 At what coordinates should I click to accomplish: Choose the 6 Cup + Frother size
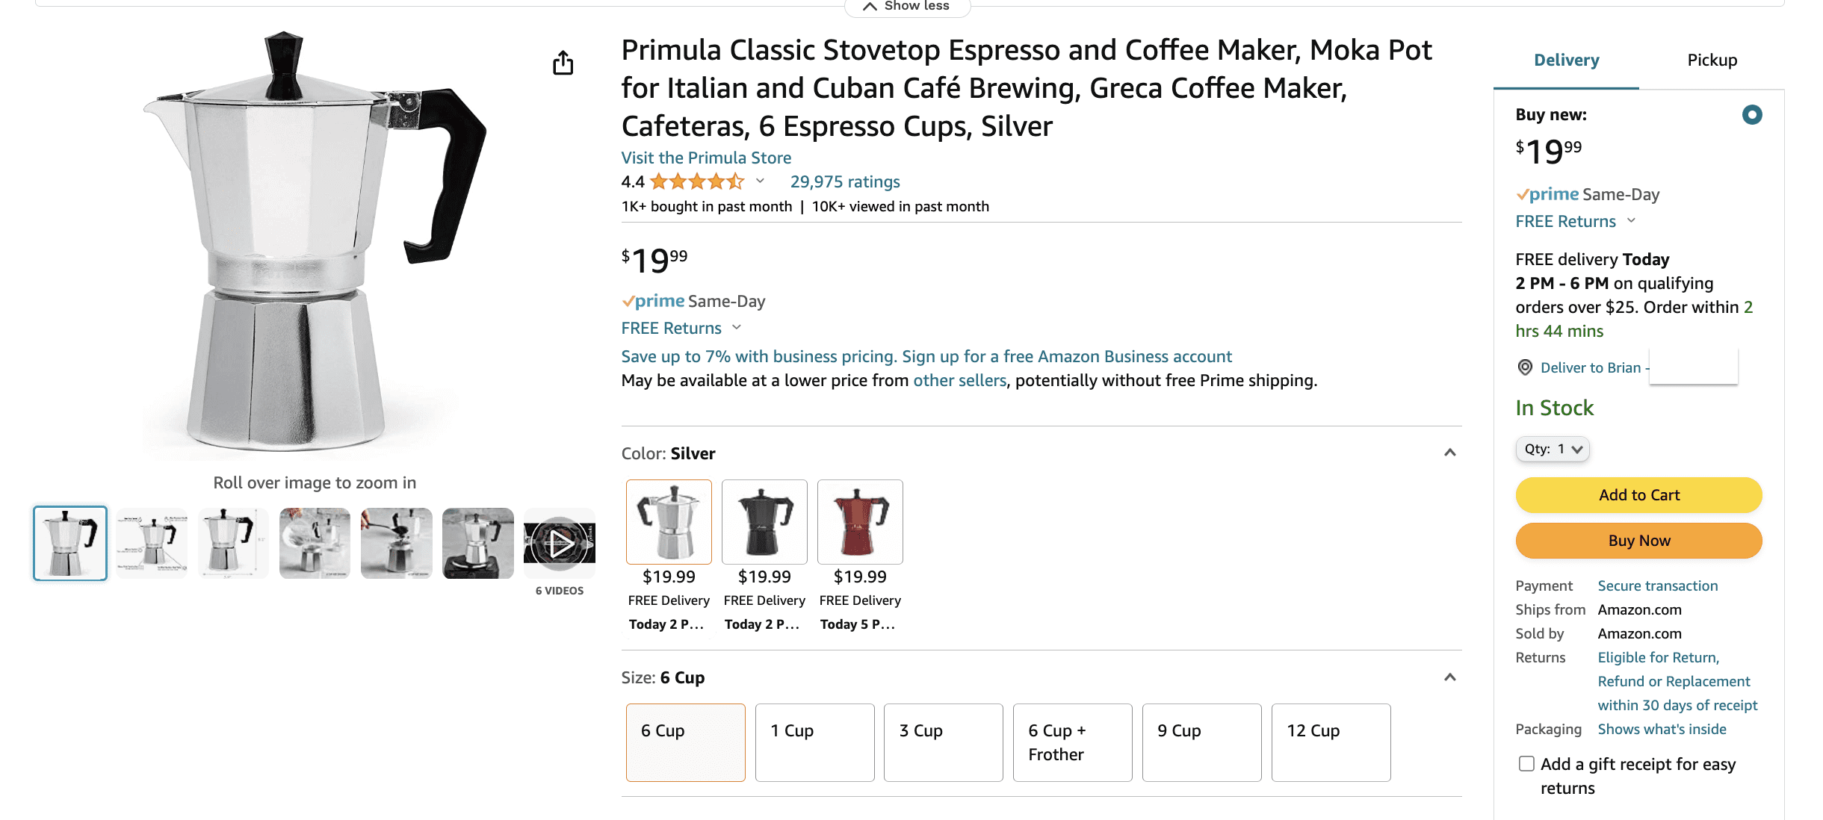(x=1072, y=742)
